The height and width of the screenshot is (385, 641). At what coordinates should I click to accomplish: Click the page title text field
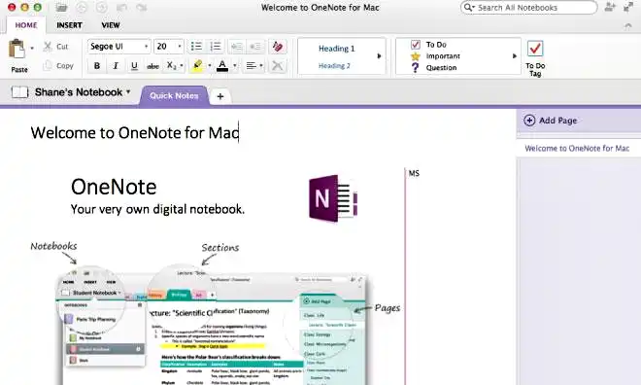135,133
